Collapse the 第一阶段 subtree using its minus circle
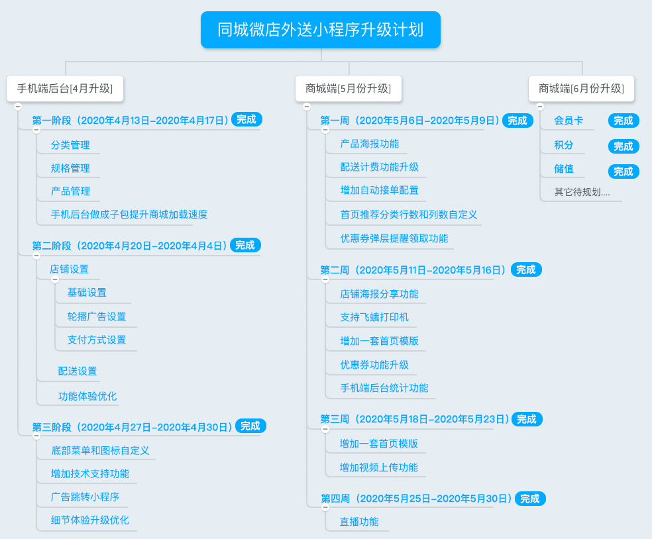This screenshot has height=539, width=652. [x=36, y=130]
